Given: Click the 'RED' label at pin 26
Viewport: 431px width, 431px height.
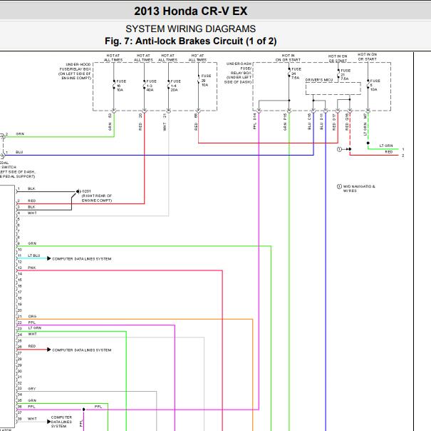Looking at the screenshot, I should (x=32, y=347).
